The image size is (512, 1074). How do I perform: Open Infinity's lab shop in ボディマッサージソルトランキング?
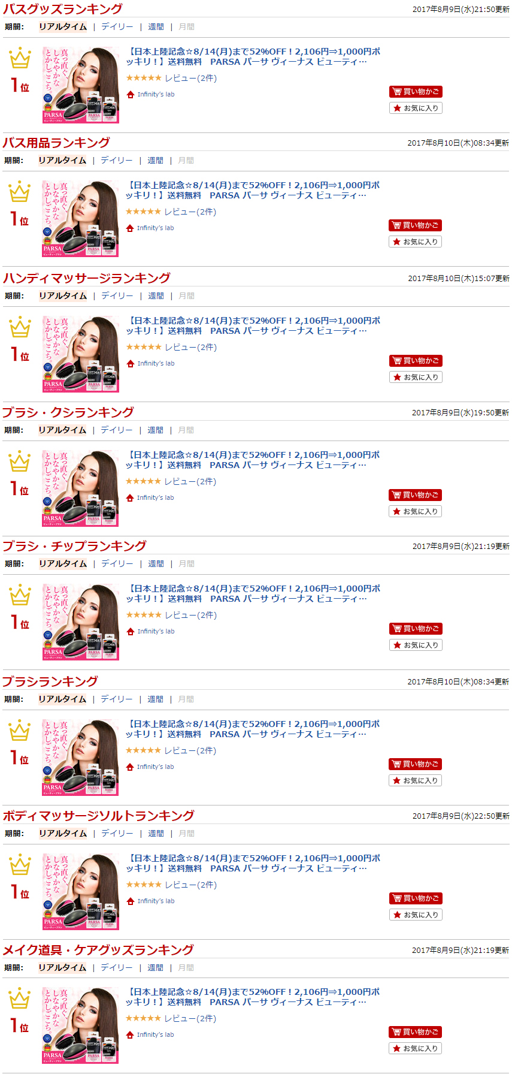click(x=156, y=901)
